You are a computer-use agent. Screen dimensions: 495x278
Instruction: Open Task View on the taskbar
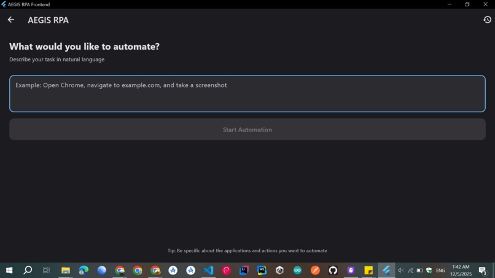47,270
